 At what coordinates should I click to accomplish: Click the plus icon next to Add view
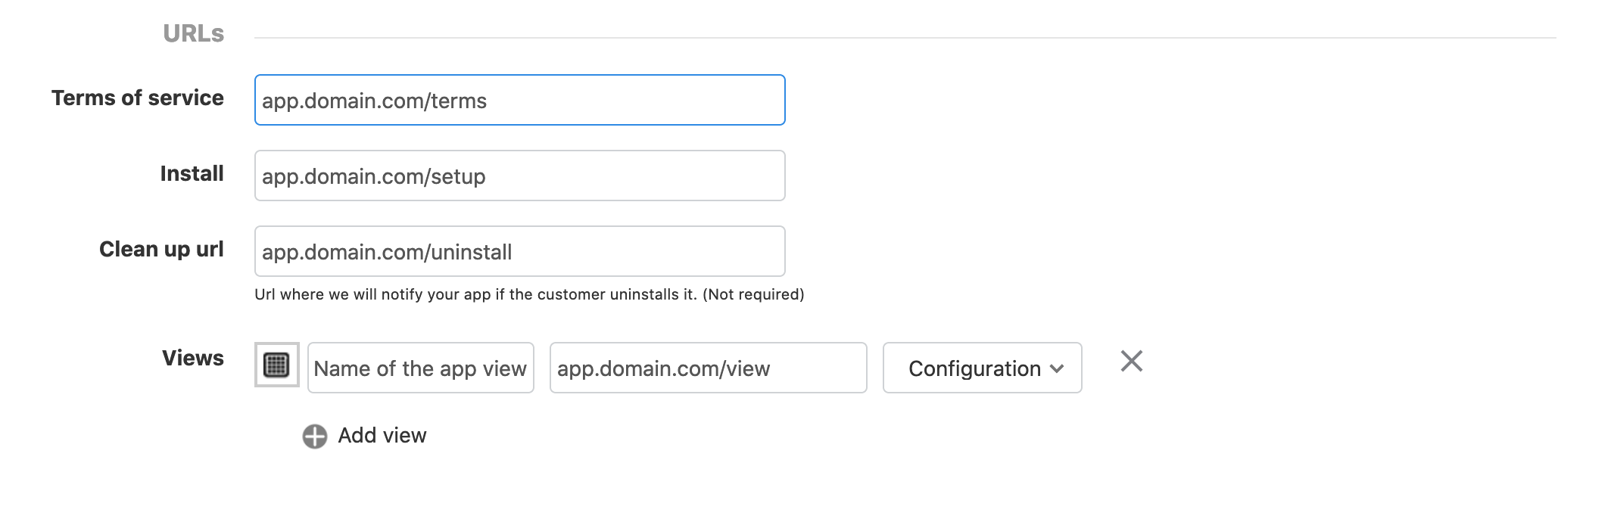tap(315, 437)
